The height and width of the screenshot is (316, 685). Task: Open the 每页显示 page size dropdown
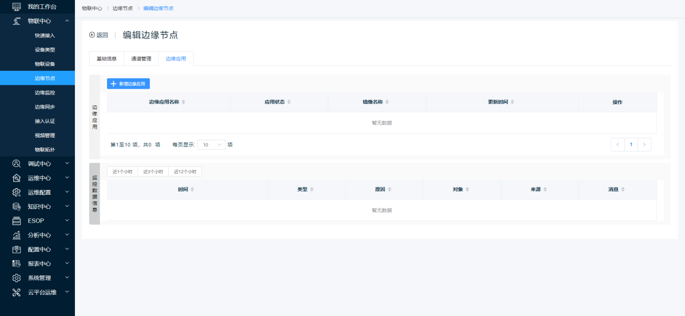tap(211, 145)
